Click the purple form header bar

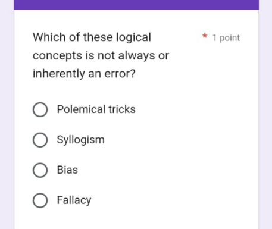[136, 5]
